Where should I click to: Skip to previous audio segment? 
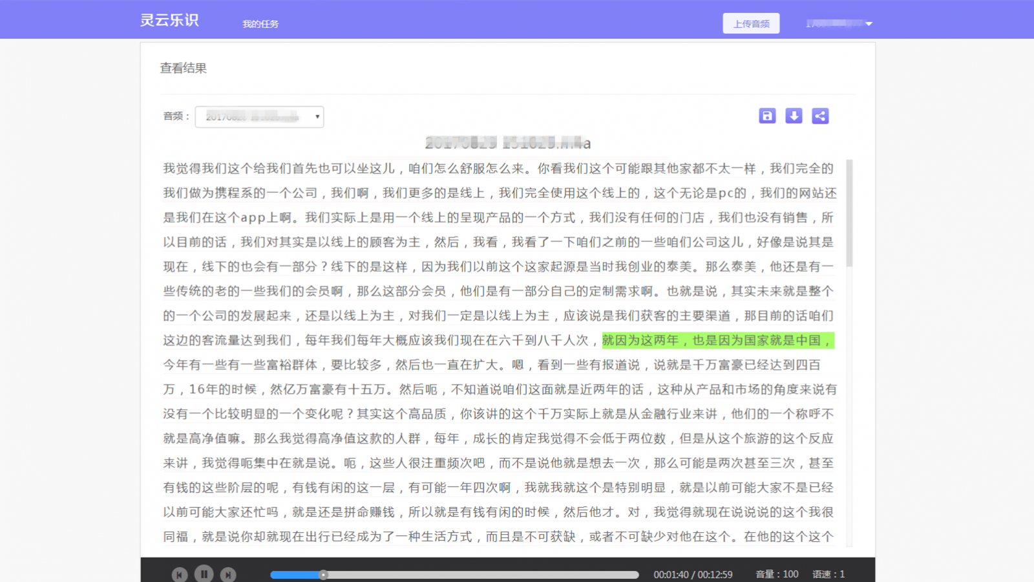click(x=180, y=574)
